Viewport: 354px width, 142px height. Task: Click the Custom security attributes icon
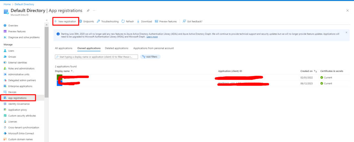click(x=5, y=116)
